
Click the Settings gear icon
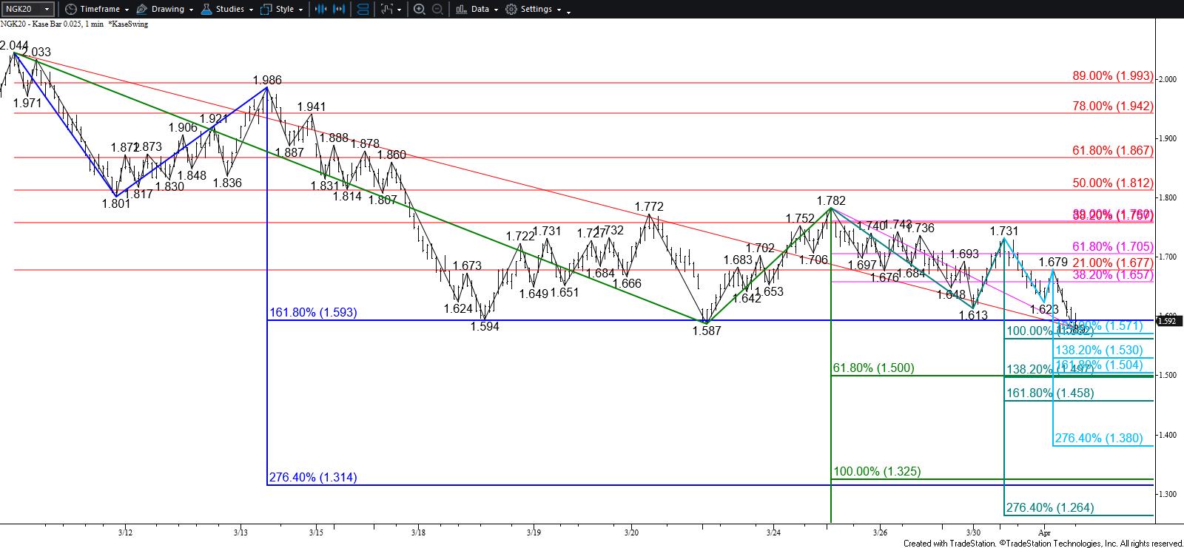coord(511,9)
